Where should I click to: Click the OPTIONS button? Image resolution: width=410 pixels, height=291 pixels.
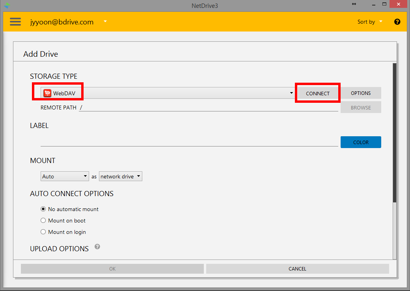point(361,93)
